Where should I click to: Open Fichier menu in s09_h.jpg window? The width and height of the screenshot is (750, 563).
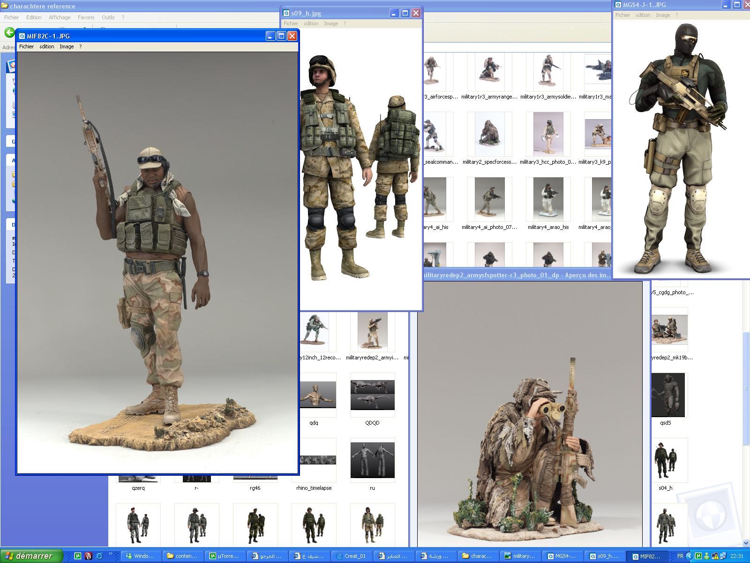[x=291, y=23]
